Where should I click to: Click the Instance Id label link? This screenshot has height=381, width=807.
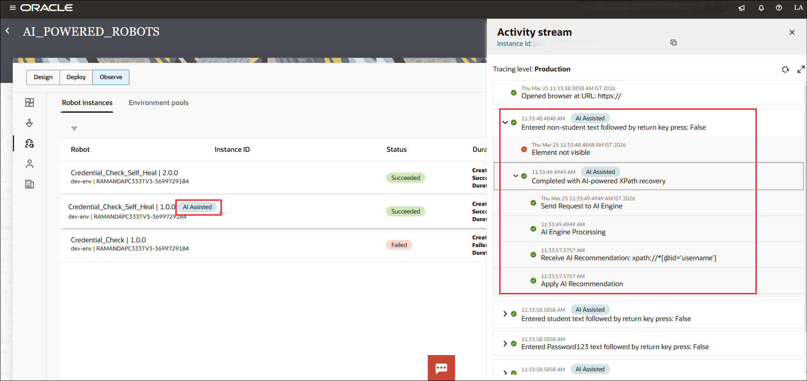(x=515, y=43)
